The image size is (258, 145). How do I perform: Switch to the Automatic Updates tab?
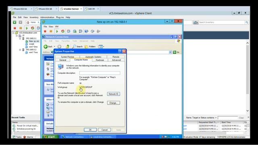point(93,57)
